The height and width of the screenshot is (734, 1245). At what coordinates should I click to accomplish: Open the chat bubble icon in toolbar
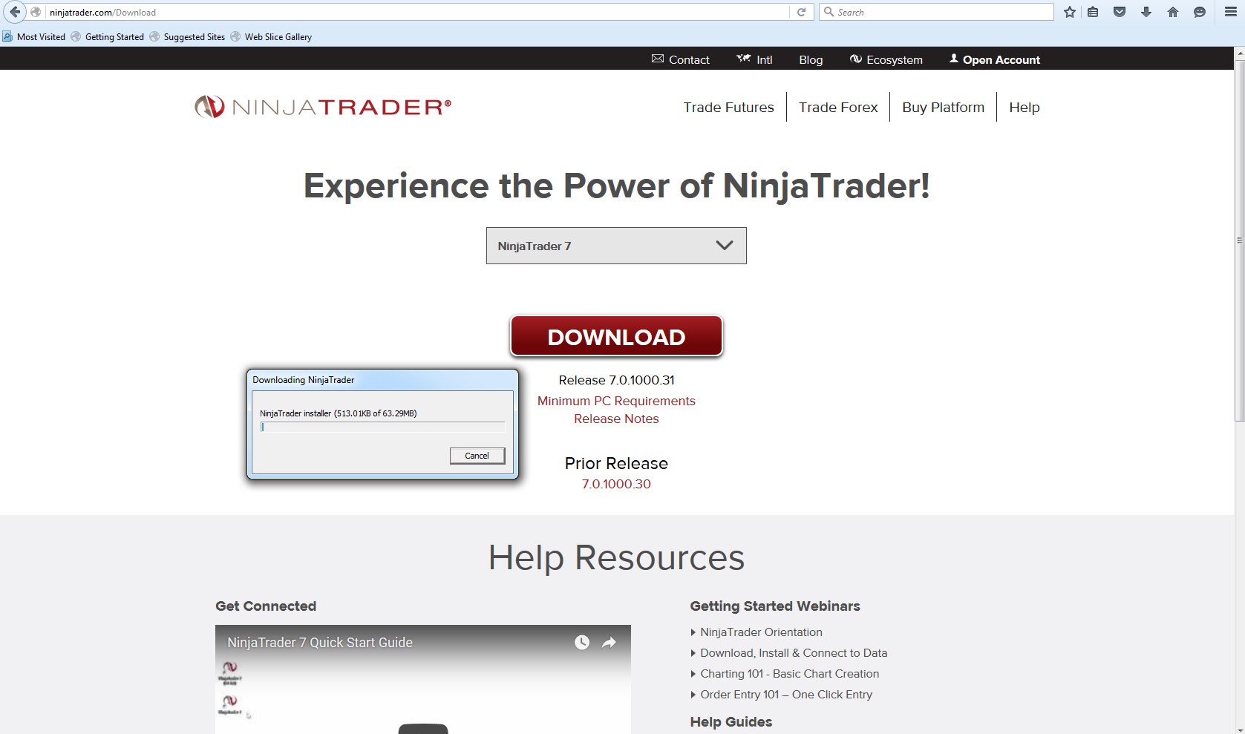point(1200,12)
